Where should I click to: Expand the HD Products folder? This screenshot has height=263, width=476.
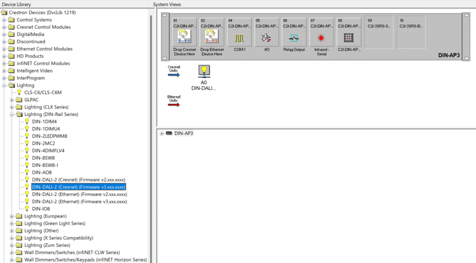click(4, 56)
